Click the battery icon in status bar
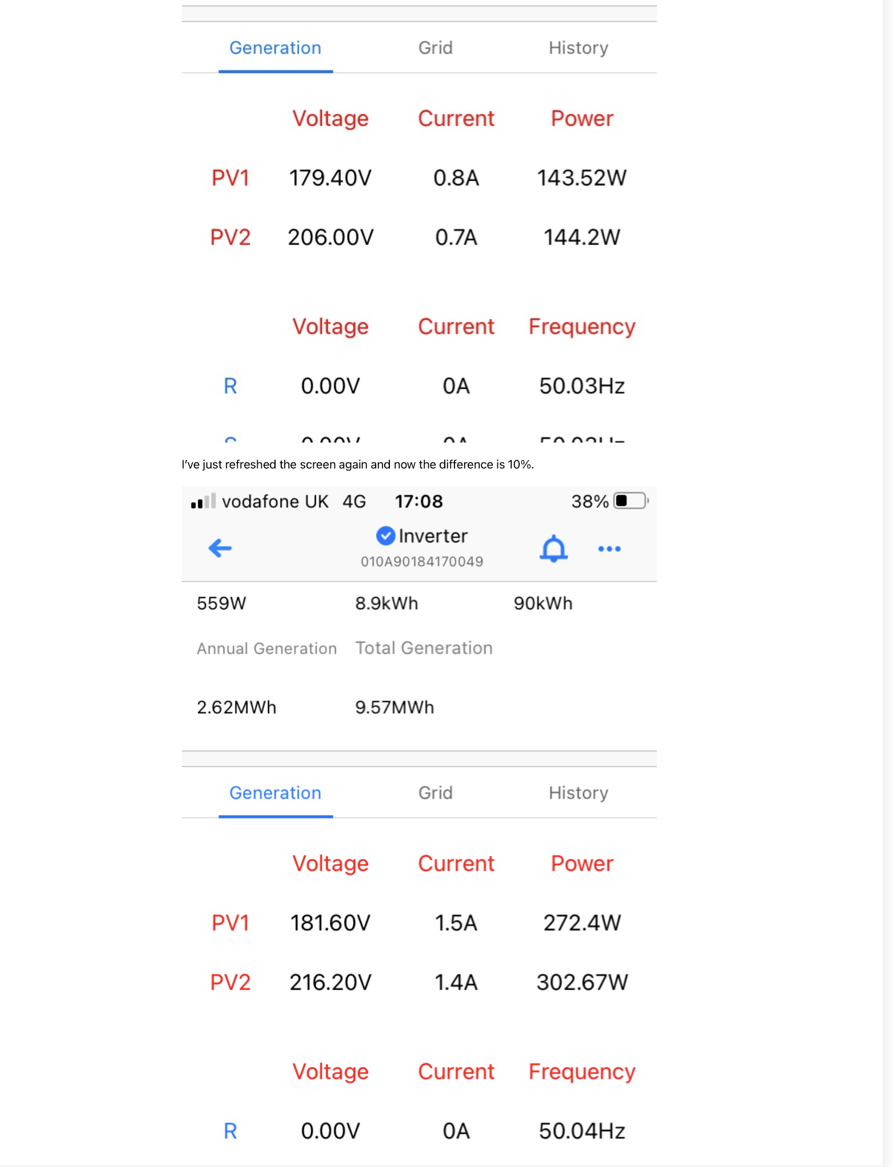The width and height of the screenshot is (893, 1167). pos(631,501)
